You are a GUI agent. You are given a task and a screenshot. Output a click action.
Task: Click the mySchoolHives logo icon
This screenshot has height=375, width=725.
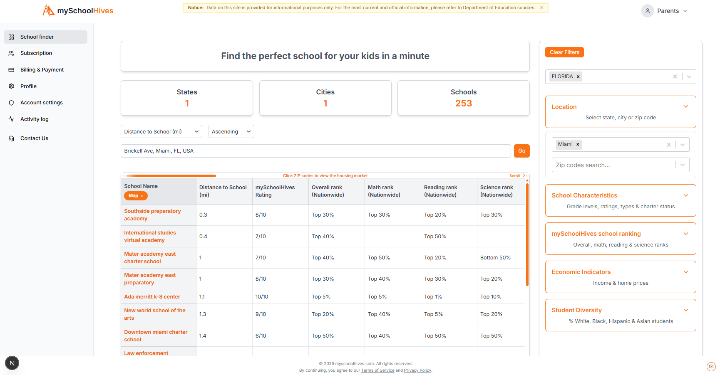[48, 11]
